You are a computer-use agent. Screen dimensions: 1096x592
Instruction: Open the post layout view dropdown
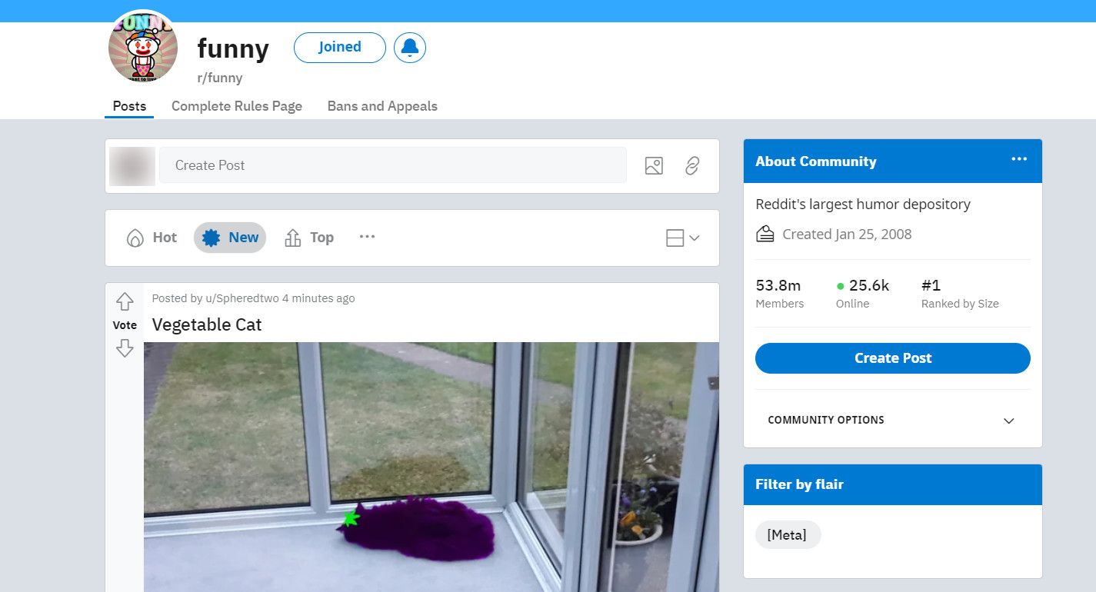pos(682,238)
